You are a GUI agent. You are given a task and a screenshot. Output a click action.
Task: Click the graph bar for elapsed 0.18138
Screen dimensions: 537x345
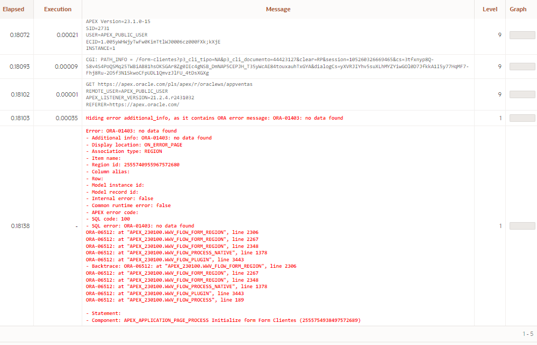click(522, 226)
